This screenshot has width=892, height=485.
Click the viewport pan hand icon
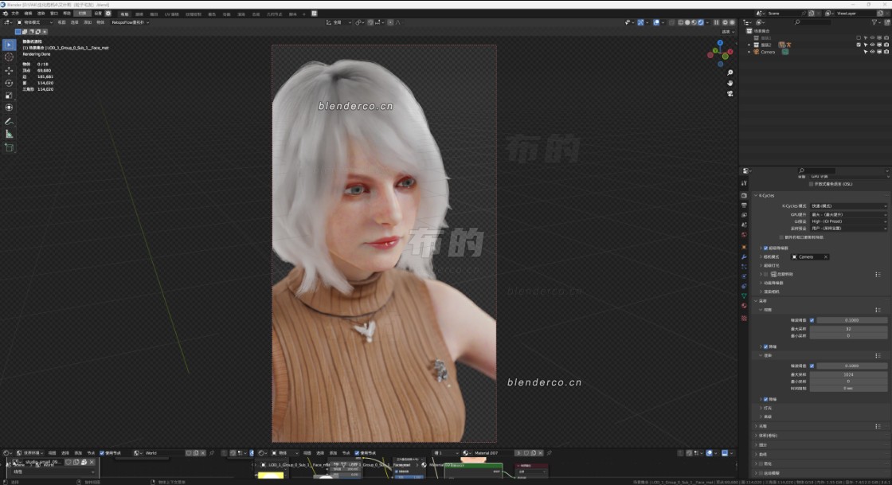click(730, 83)
